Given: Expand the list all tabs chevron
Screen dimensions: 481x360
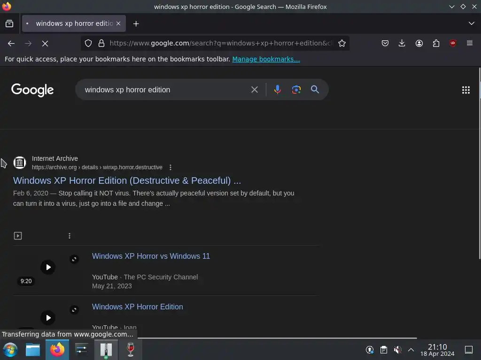Looking at the screenshot, I should (472, 23).
